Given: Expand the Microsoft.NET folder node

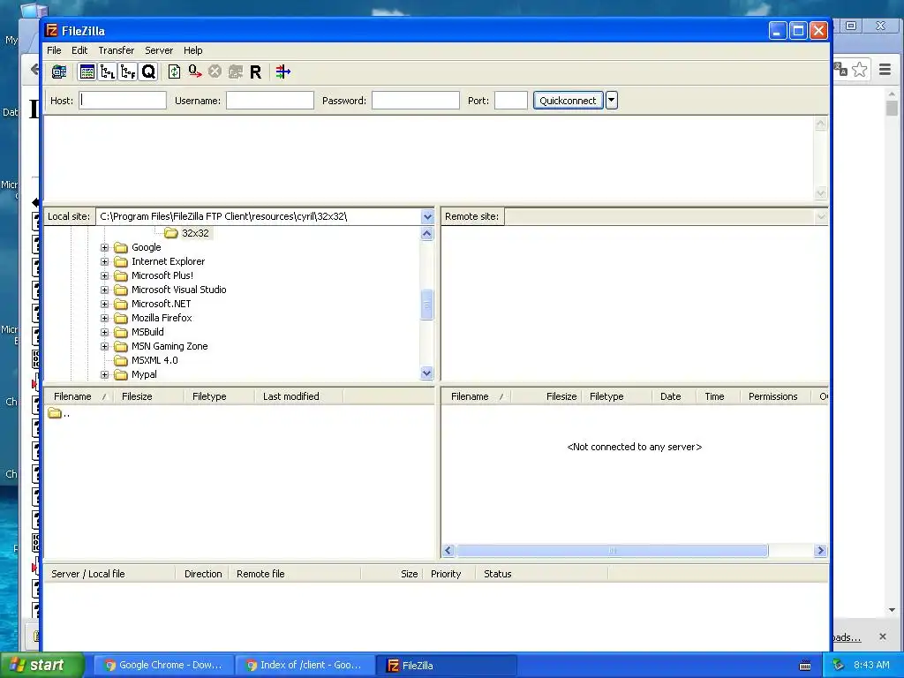Looking at the screenshot, I should (104, 304).
